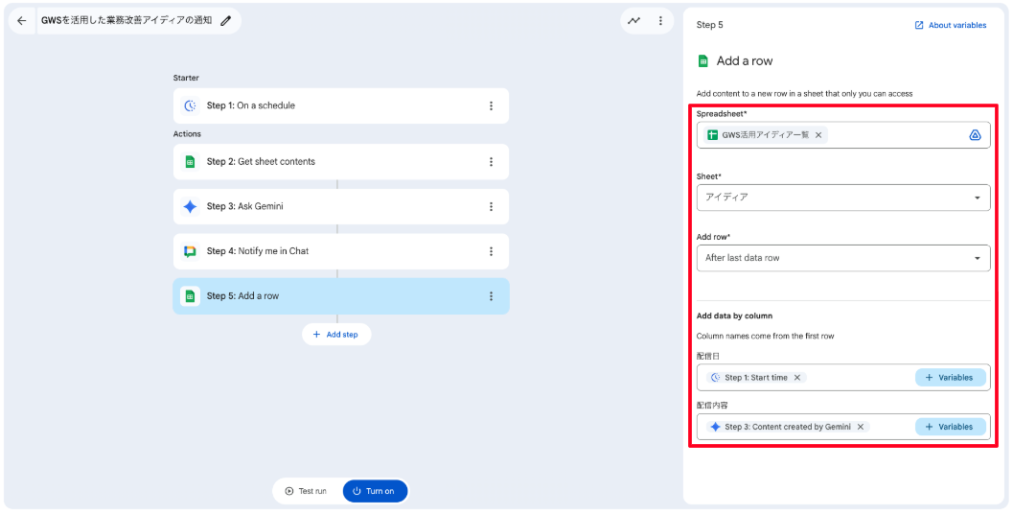Open the About variables link

click(951, 25)
